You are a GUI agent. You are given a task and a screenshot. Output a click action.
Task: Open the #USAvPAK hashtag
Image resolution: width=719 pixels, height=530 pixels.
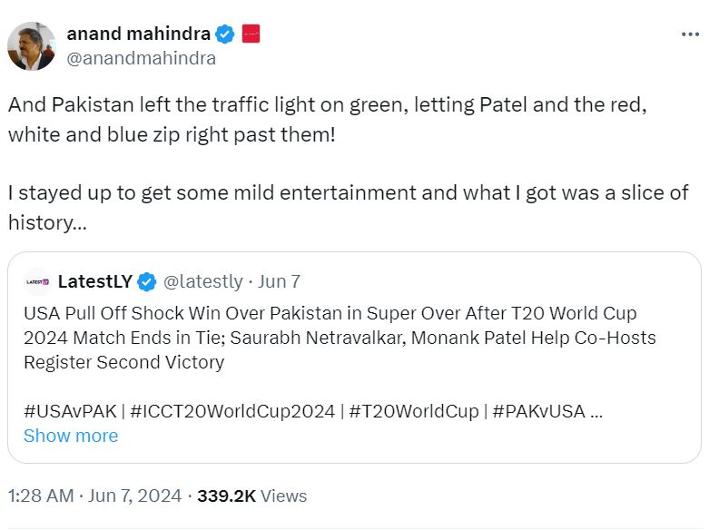click(x=70, y=410)
